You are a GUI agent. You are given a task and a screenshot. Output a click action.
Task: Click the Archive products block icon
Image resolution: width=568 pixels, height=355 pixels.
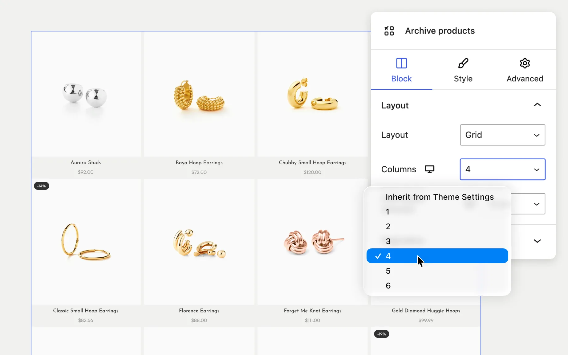389,31
